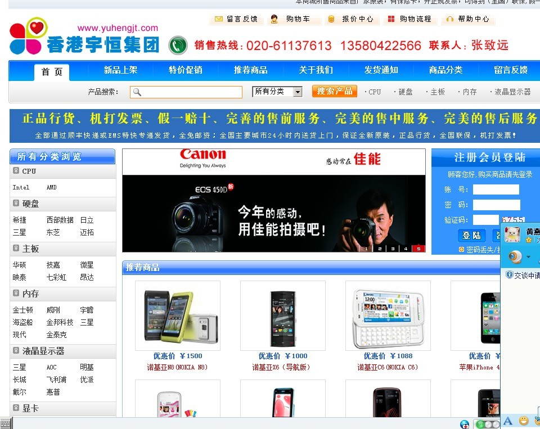The width and height of the screenshot is (540, 429).
Task: Collapse the 硬盘 category in the sidebar
Action: click(16, 203)
